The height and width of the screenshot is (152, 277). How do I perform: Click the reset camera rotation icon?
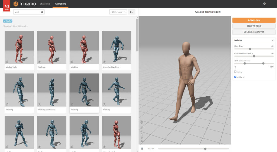pyautogui.click(x=142, y=127)
